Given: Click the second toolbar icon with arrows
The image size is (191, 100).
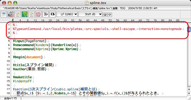Looking at the screenshot, I should pyautogui.click(x=11, y=14).
